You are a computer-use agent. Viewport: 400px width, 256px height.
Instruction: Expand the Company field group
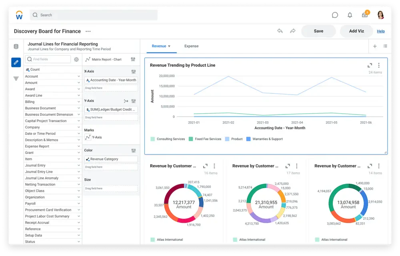79,127
